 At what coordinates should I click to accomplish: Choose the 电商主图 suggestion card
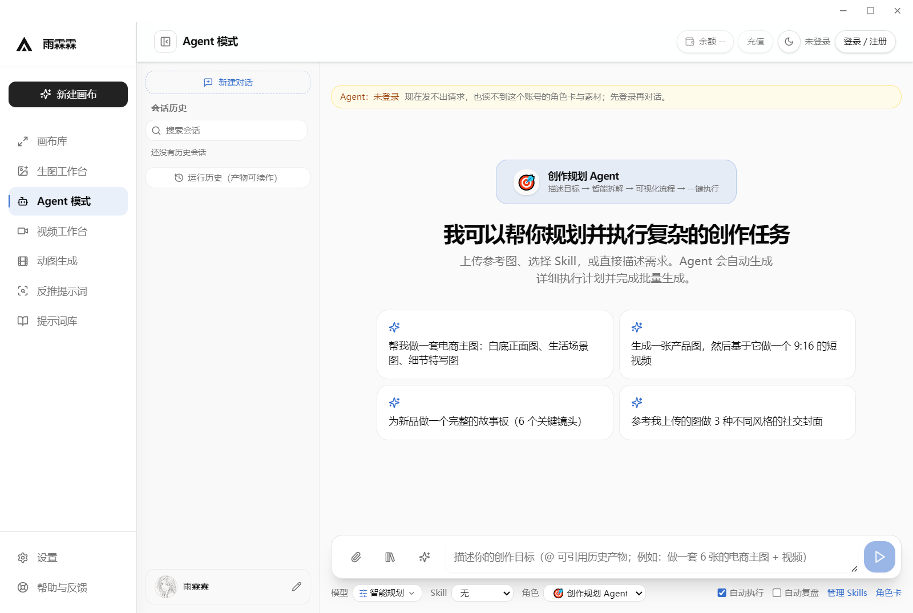pos(495,344)
